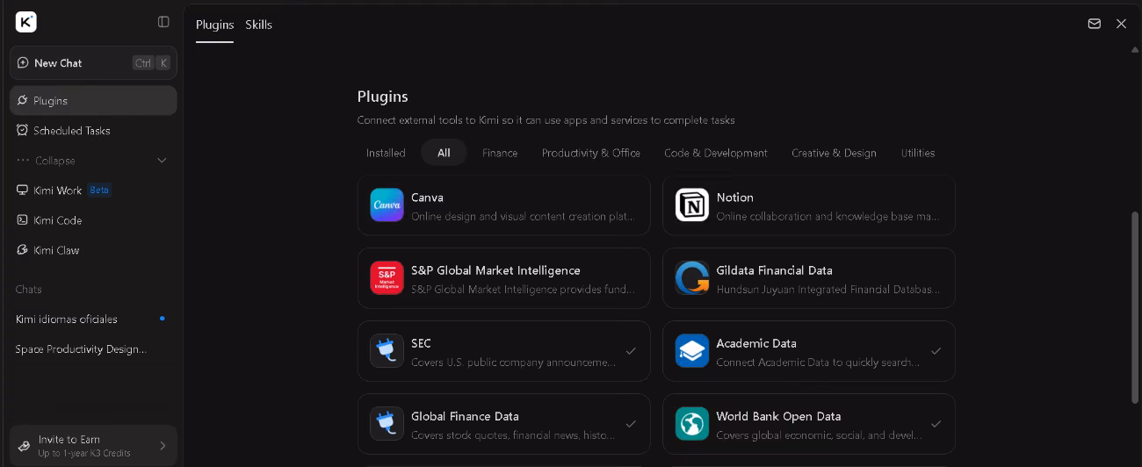The height and width of the screenshot is (467, 1142).
Task: Close the Plugins panel with X
Action: 1121,24
